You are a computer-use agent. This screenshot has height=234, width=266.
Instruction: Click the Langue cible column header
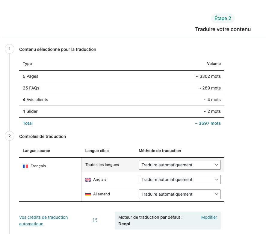click(97, 151)
